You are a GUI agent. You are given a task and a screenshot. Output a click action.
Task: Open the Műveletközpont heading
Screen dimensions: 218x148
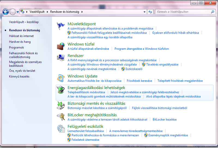(x=81, y=24)
